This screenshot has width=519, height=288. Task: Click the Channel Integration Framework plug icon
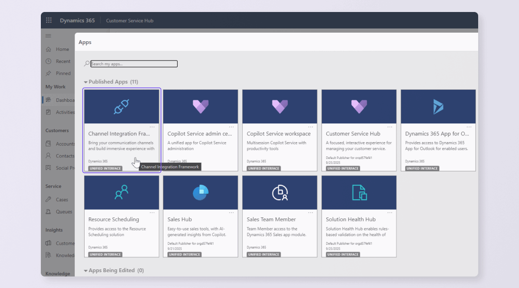(121, 107)
